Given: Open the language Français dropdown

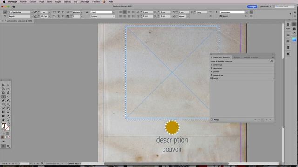Looking at the screenshot, I should [x=114, y=16].
